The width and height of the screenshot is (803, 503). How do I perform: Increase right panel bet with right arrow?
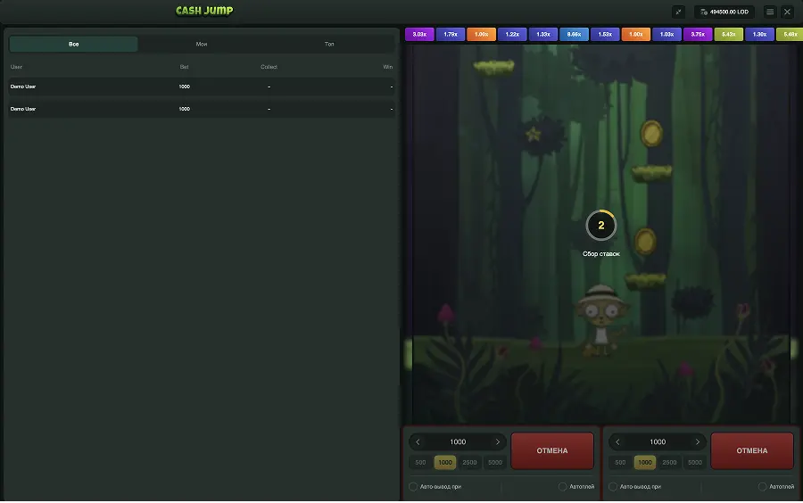(x=697, y=441)
